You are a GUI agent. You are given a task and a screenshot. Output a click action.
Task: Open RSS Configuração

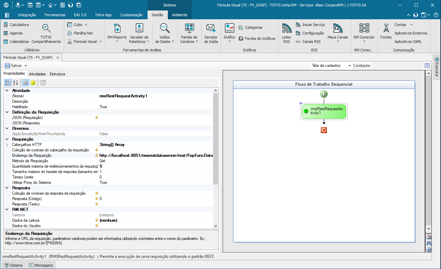(x=310, y=33)
